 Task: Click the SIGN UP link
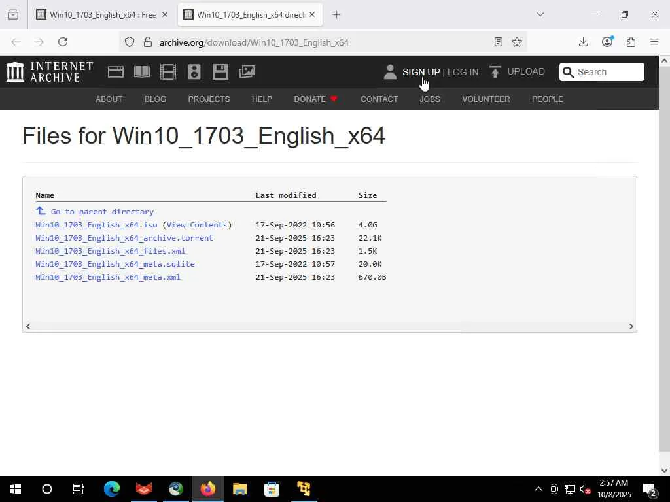click(x=421, y=72)
